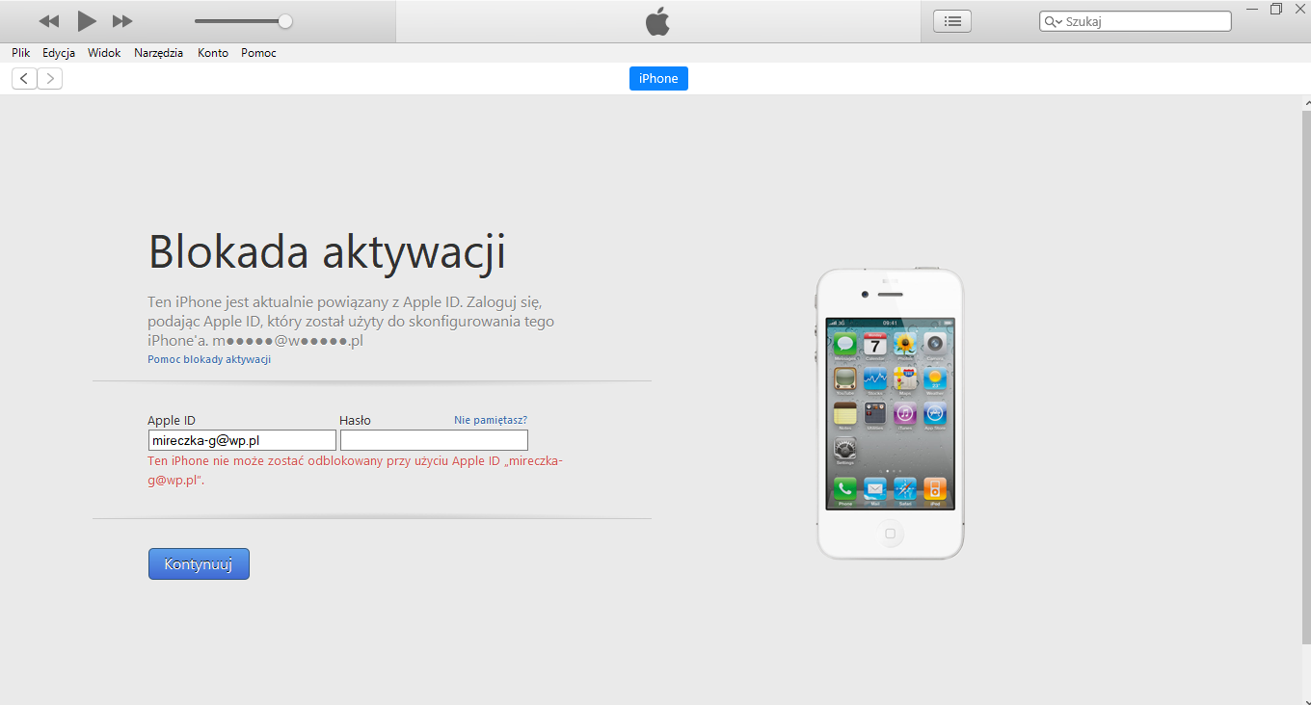
Task: Open the Plik menu
Action: (21, 53)
